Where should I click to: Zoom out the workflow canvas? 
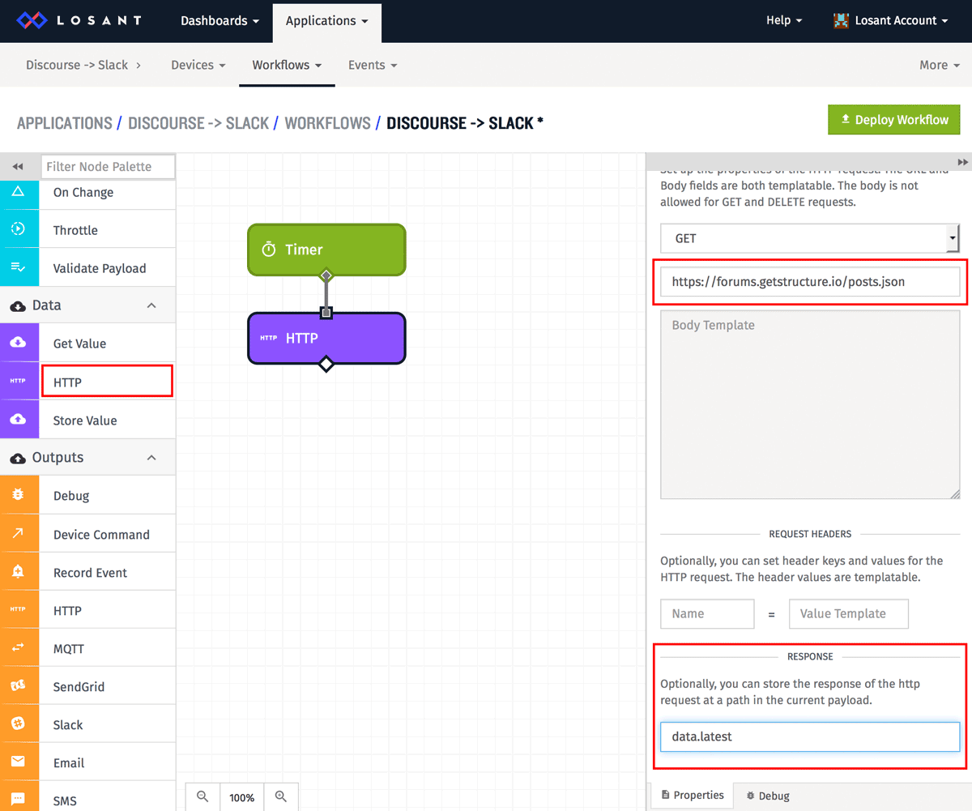[x=202, y=796]
